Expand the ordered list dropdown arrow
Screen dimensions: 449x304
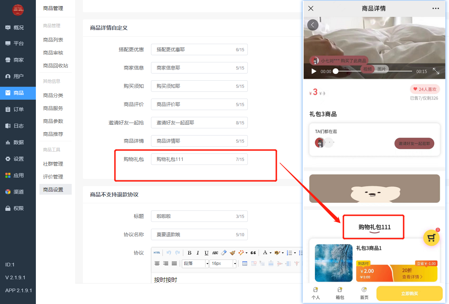point(295,253)
